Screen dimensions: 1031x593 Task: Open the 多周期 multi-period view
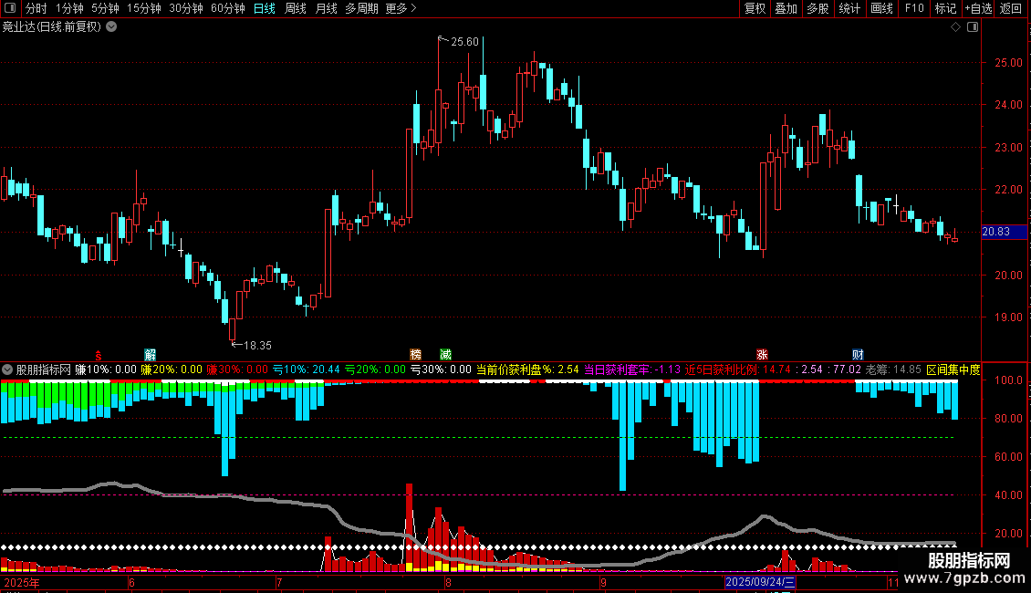pos(361,8)
